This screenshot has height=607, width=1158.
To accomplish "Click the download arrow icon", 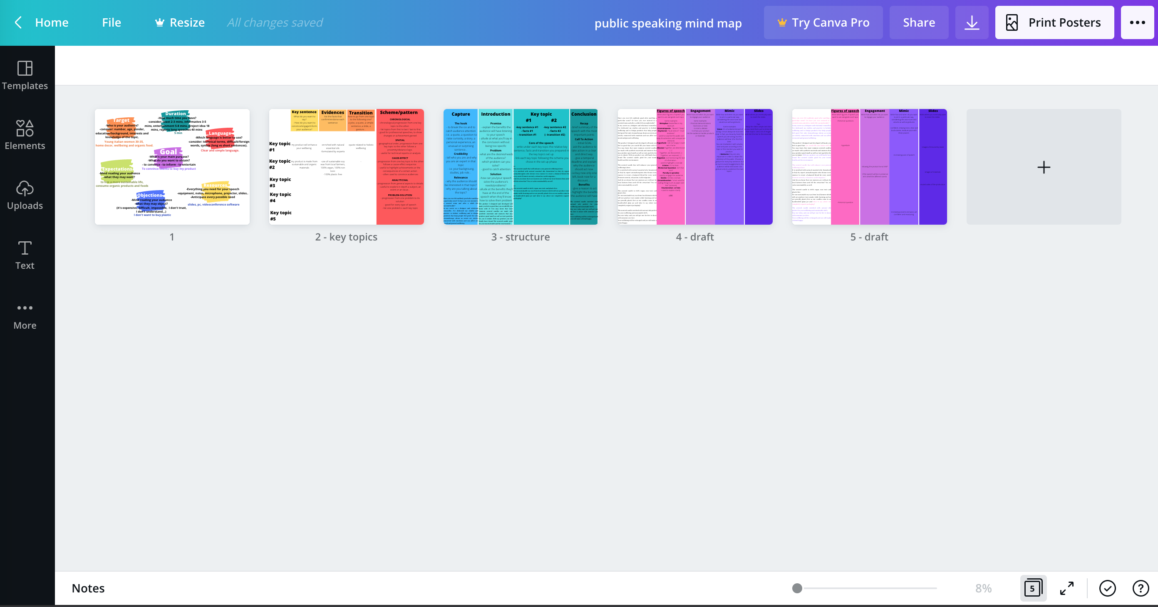I will (x=972, y=22).
